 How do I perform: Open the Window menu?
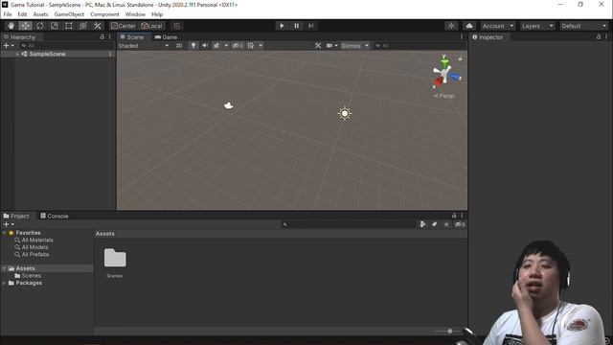coord(135,14)
